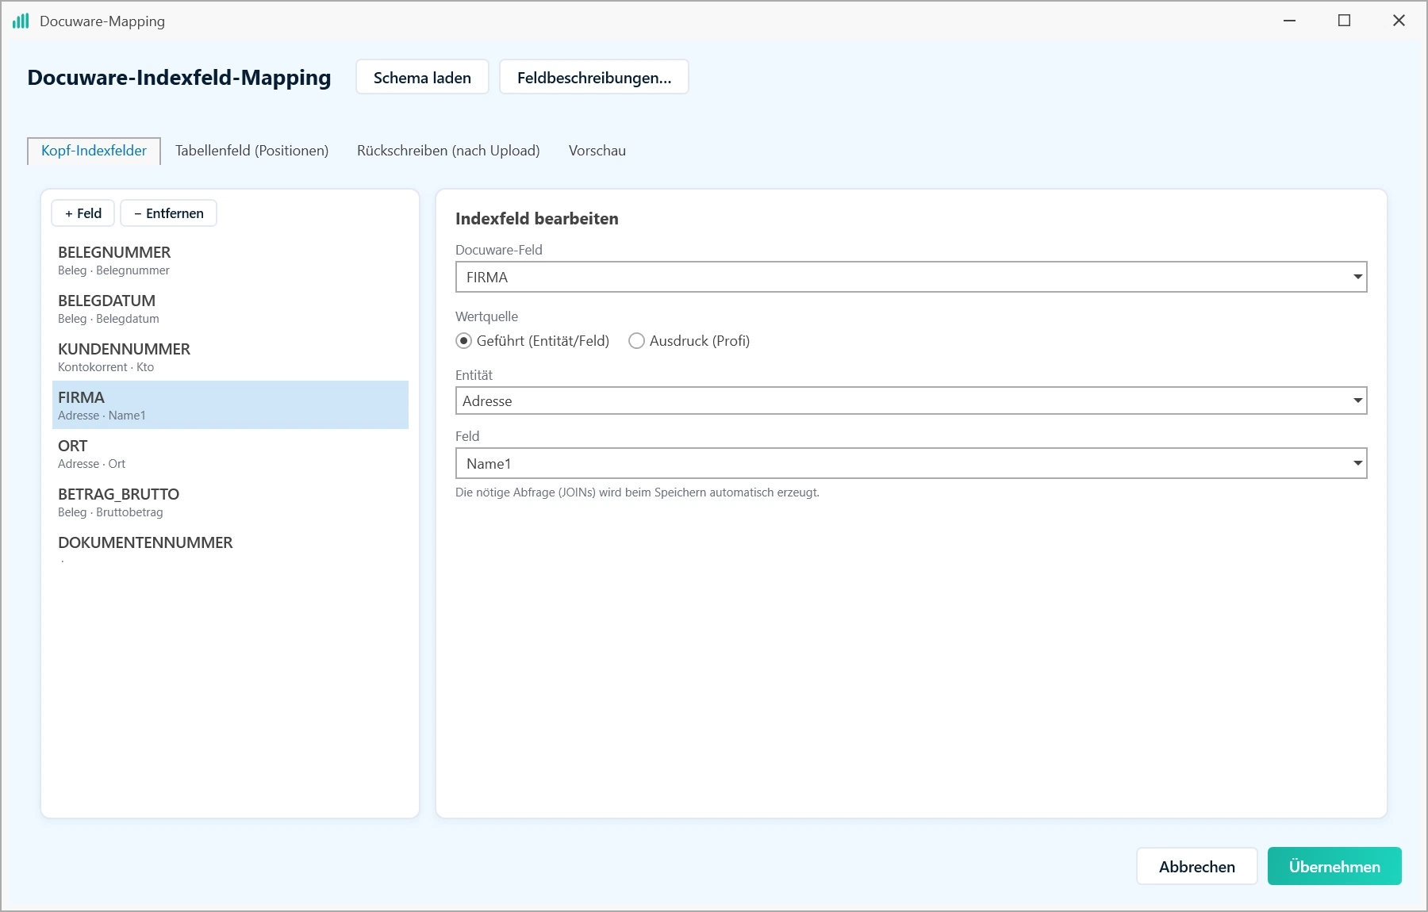This screenshot has height=912, width=1428.
Task: Remove field using − Entfernen button
Action: tap(169, 213)
